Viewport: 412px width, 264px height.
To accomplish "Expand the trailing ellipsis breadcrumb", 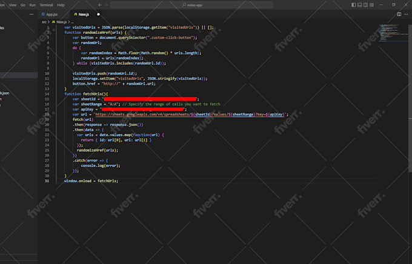I will 72,22.
